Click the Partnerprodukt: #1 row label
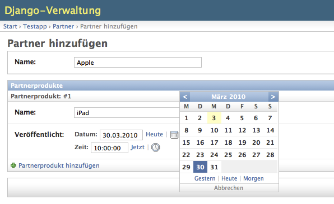This screenshot has width=334, height=204. 41,96
